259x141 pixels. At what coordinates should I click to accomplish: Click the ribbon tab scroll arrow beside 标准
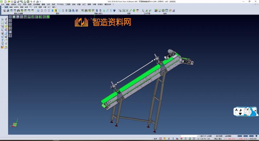(x=3, y=7)
